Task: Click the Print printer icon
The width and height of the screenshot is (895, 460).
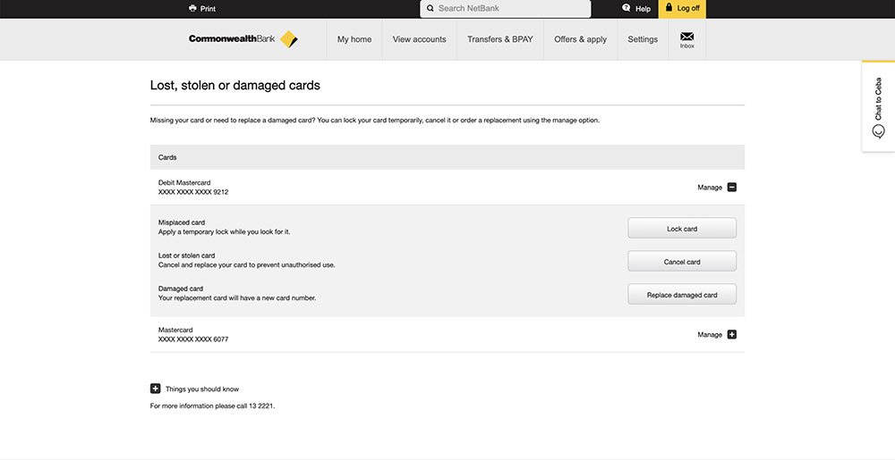Action: click(x=192, y=9)
